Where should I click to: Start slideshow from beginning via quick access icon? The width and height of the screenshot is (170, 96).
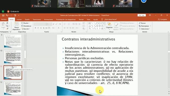[x=15, y=15]
